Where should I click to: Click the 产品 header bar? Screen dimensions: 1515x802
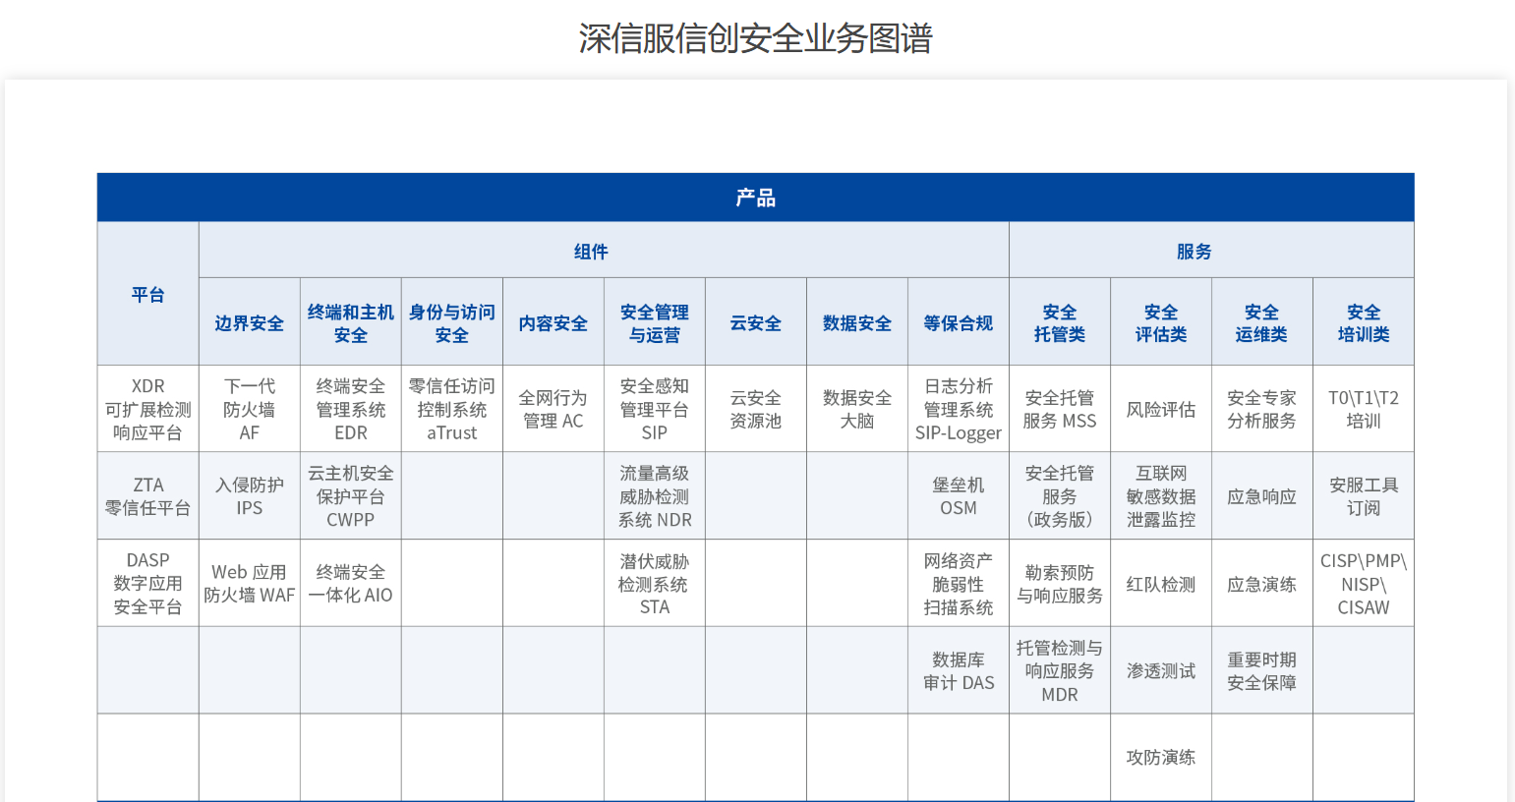755,198
